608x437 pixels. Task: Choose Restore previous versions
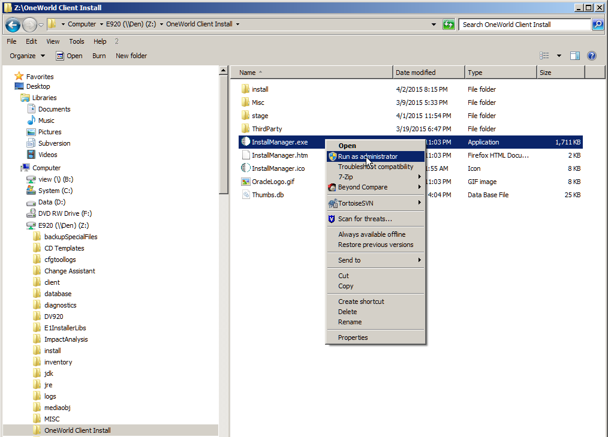pyautogui.click(x=375, y=245)
